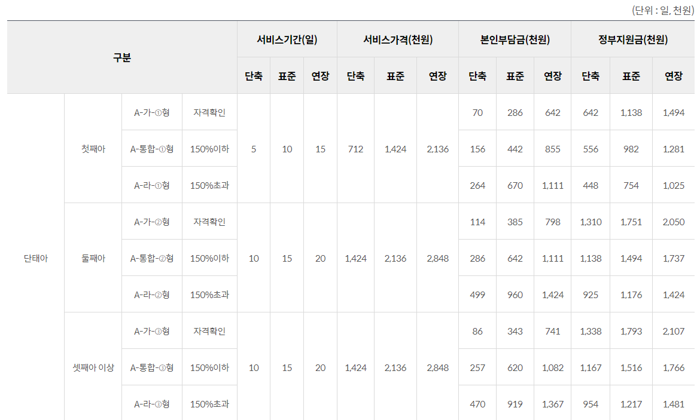Select the copay value '855'
Screen dimensions: 700x420
[553, 149]
